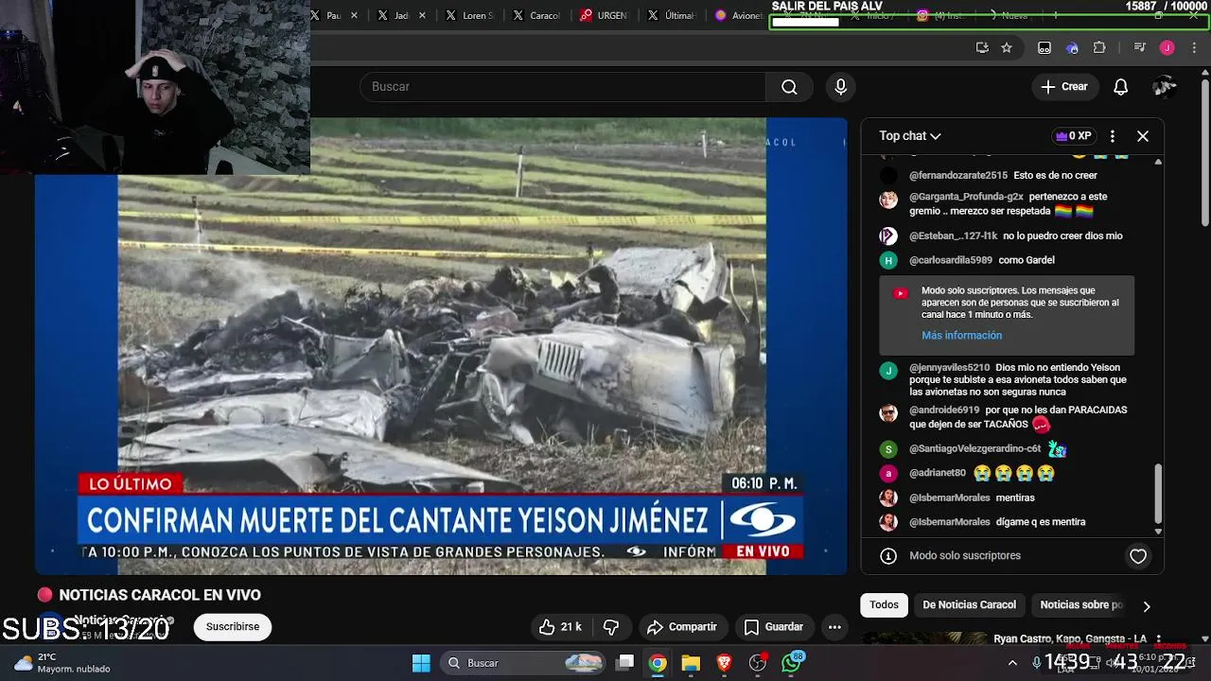Open the 0 XP channel points button
Screen dimensions: 1211x681
tap(1073, 136)
